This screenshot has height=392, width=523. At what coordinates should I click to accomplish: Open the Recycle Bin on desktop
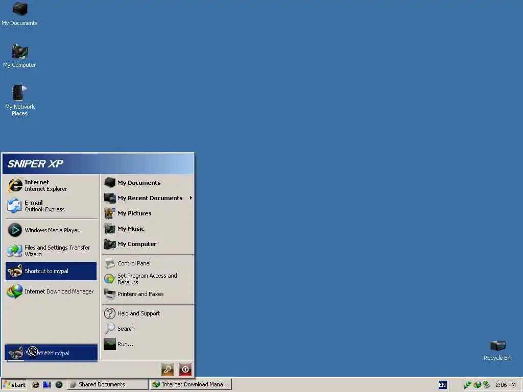(x=497, y=350)
